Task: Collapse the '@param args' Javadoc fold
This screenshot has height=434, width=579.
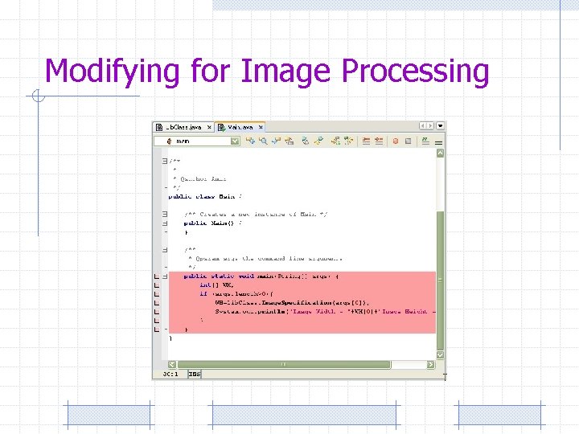Action: point(165,250)
